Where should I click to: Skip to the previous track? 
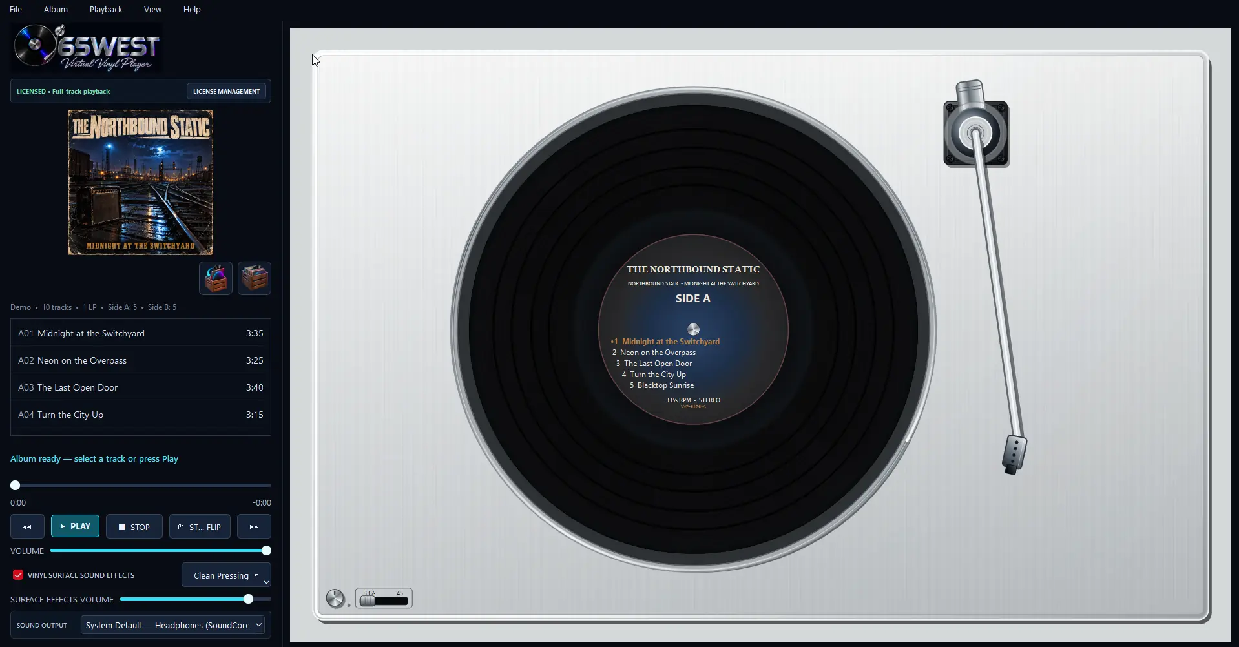[x=27, y=527]
